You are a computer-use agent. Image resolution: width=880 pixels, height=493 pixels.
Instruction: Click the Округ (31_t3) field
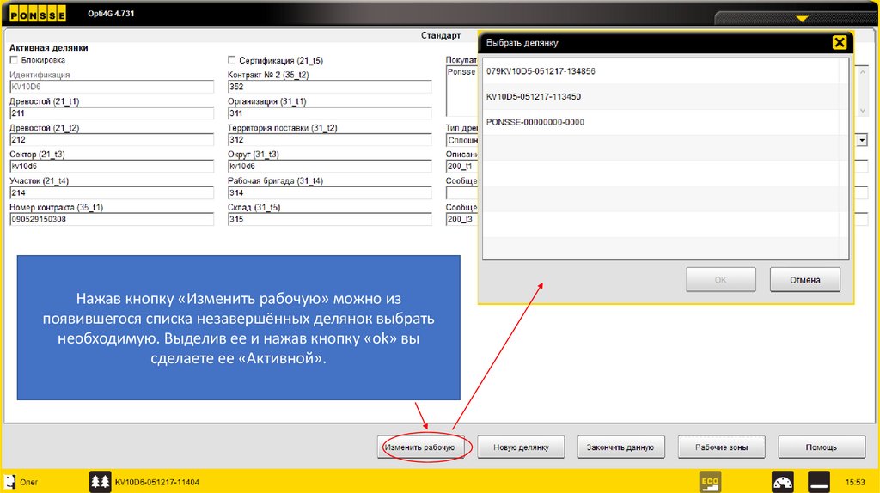pos(330,166)
